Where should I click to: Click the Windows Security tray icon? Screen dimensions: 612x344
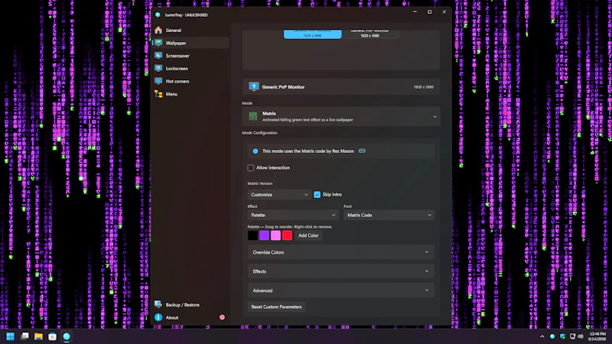(562, 336)
